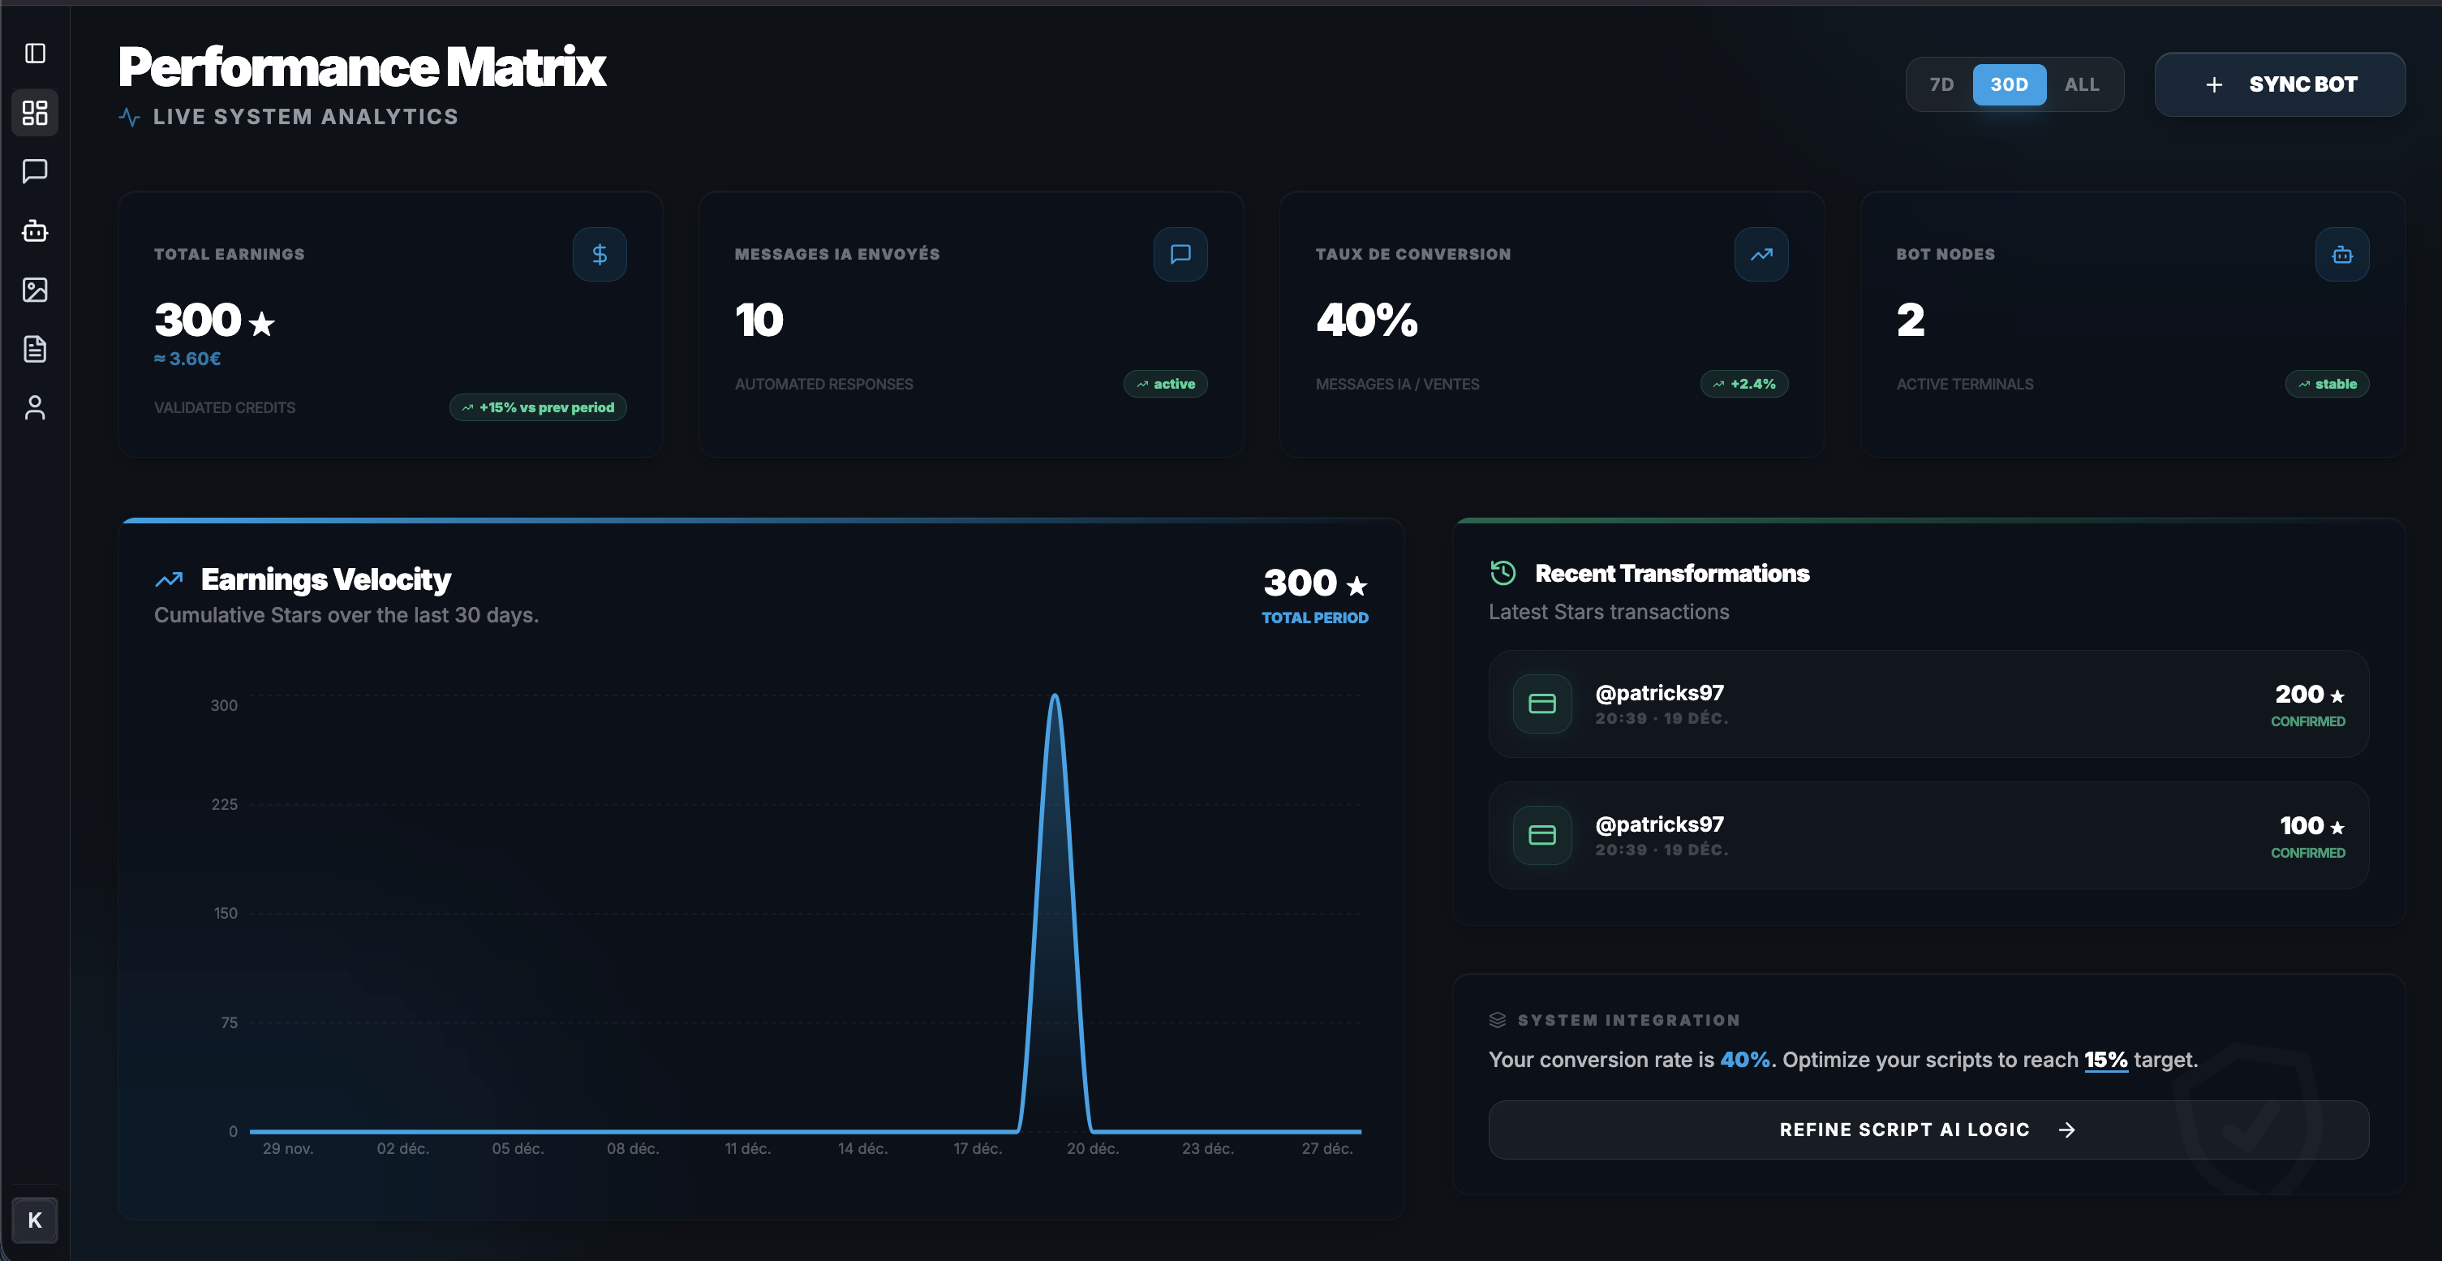
Task: Expand the @patricks97 100-star transaction entry
Action: [x=1929, y=835]
